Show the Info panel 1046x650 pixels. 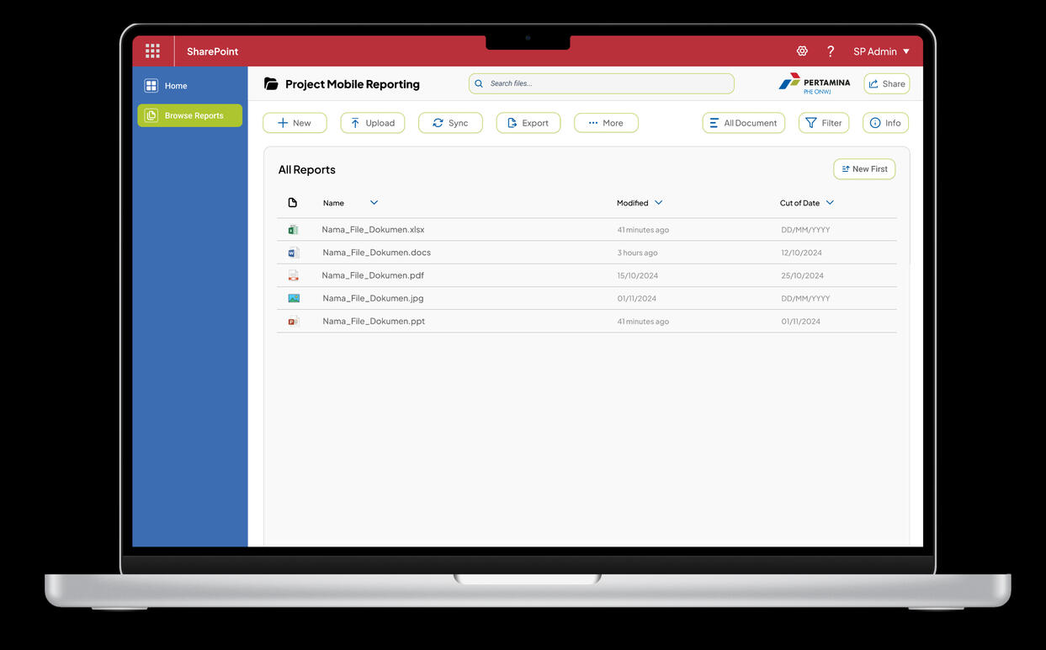(x=885, y=123)
